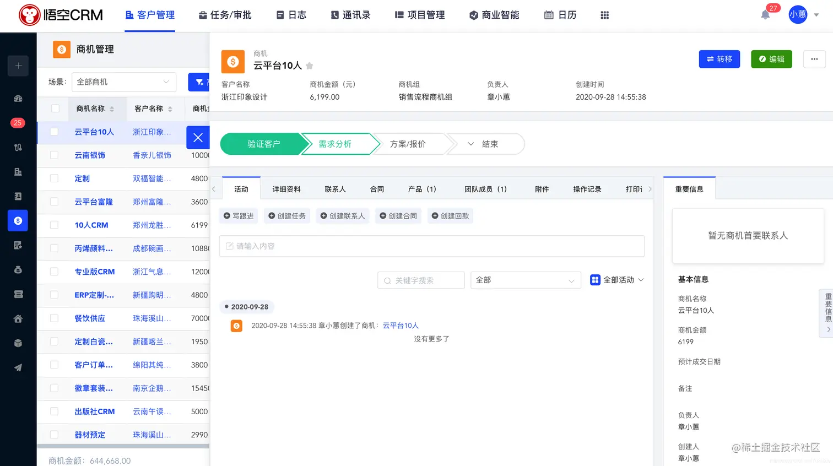Open the 全部商机 scene dropdown
This screenshot has width=833, height=466.
click(x=123, y=82)
